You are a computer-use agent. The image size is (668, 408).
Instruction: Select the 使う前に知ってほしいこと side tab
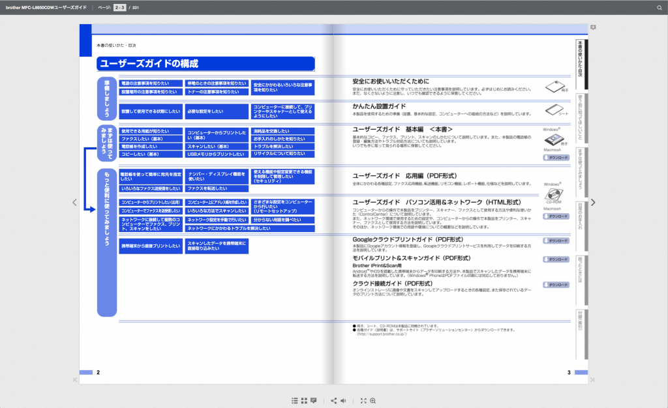pyautogui.click(x=581, y=118)
